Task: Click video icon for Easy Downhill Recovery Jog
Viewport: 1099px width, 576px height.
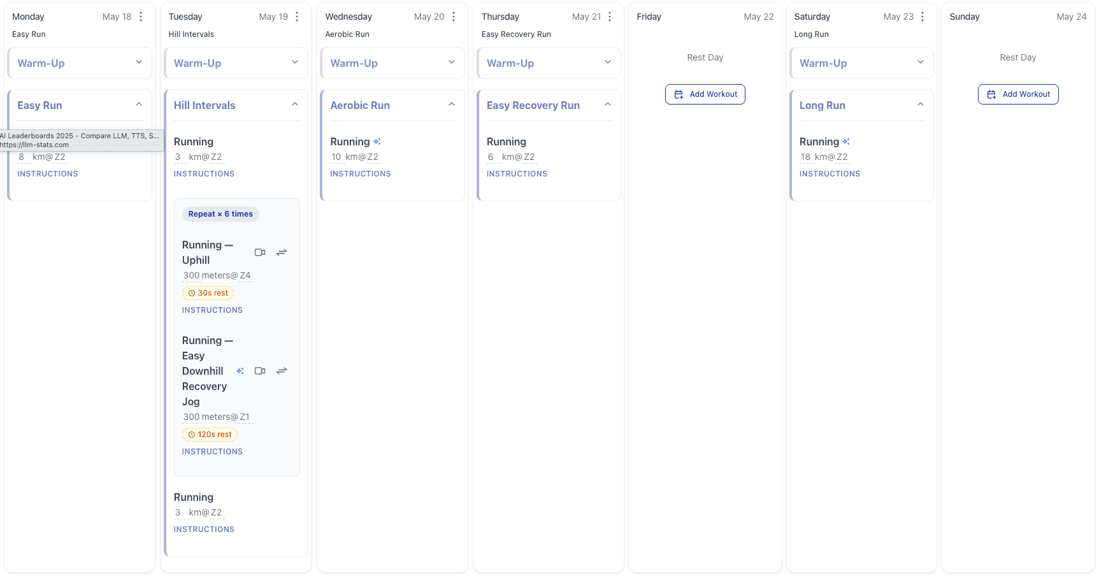Action: 260,371
